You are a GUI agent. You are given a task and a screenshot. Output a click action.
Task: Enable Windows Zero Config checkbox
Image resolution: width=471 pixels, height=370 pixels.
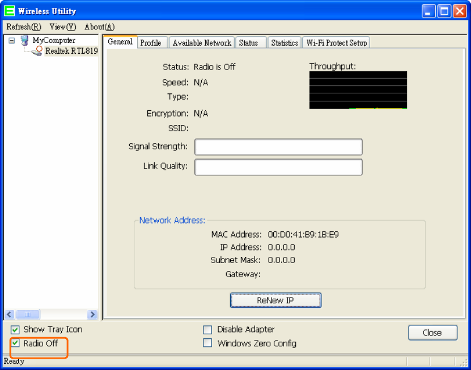207,343
